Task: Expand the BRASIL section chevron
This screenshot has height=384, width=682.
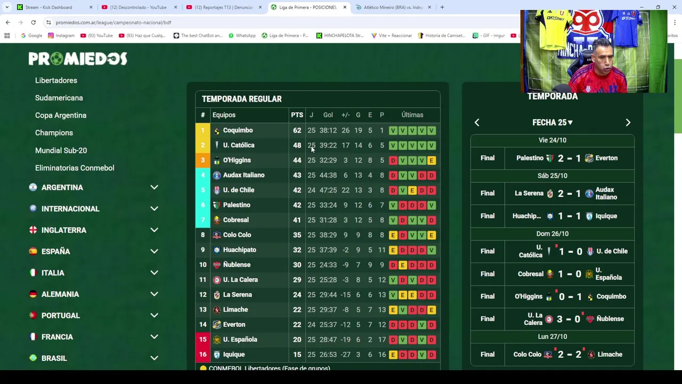Action: click(154, 358)
